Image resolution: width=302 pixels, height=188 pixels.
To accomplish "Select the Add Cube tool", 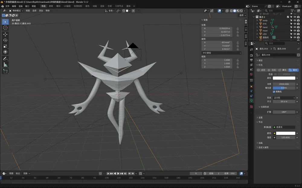I will (x=5, y=71).
